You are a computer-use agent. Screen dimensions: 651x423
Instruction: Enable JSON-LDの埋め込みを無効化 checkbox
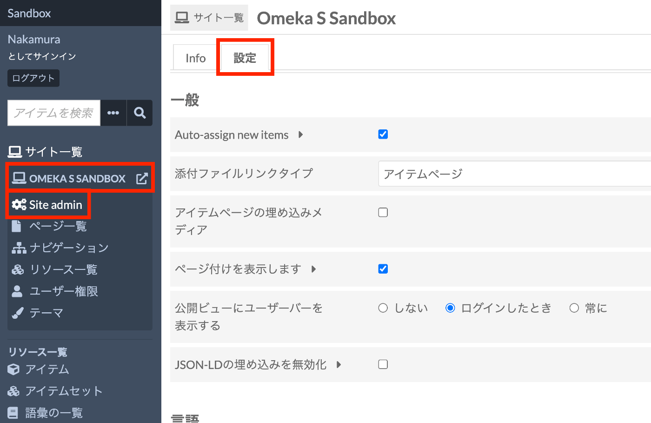point(383,364)
